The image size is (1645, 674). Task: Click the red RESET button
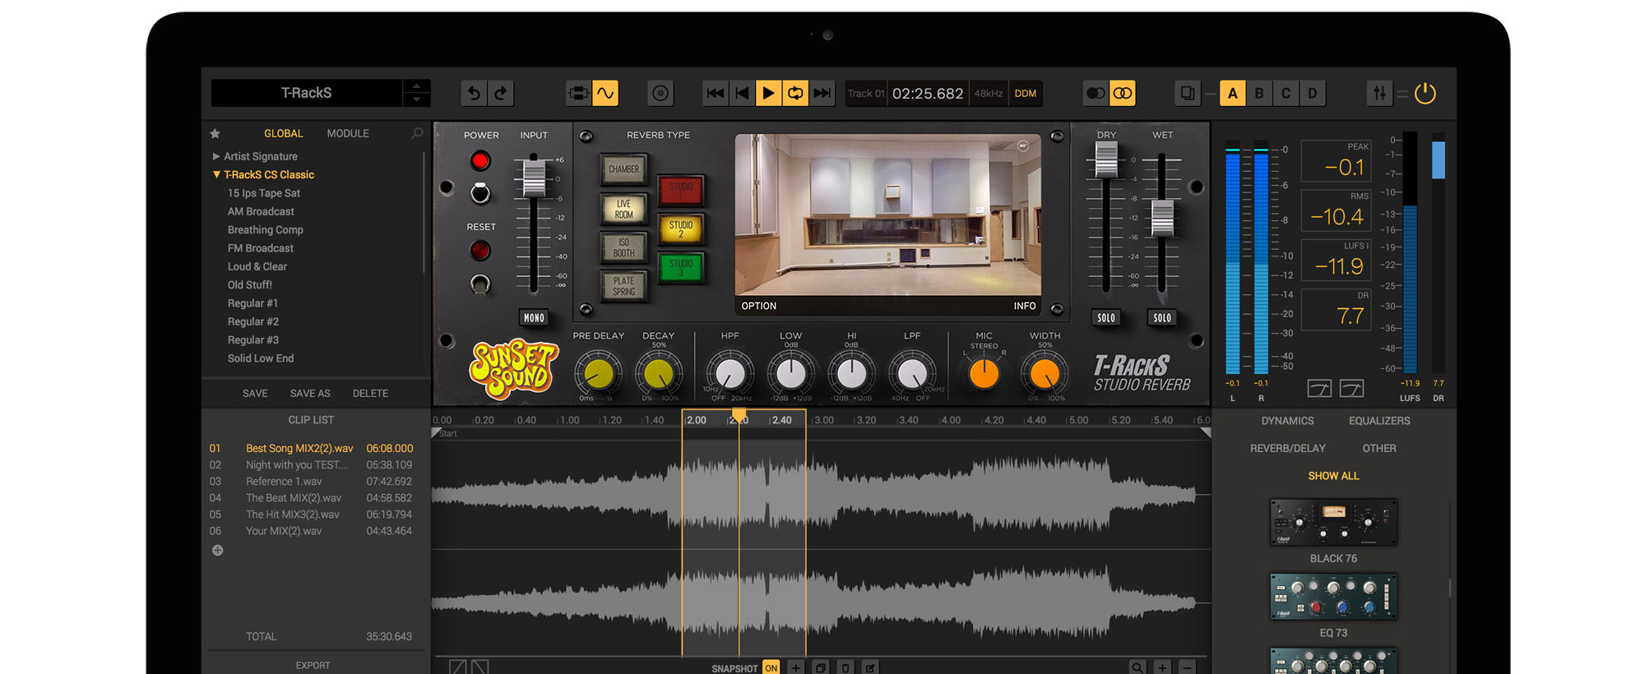480,250
